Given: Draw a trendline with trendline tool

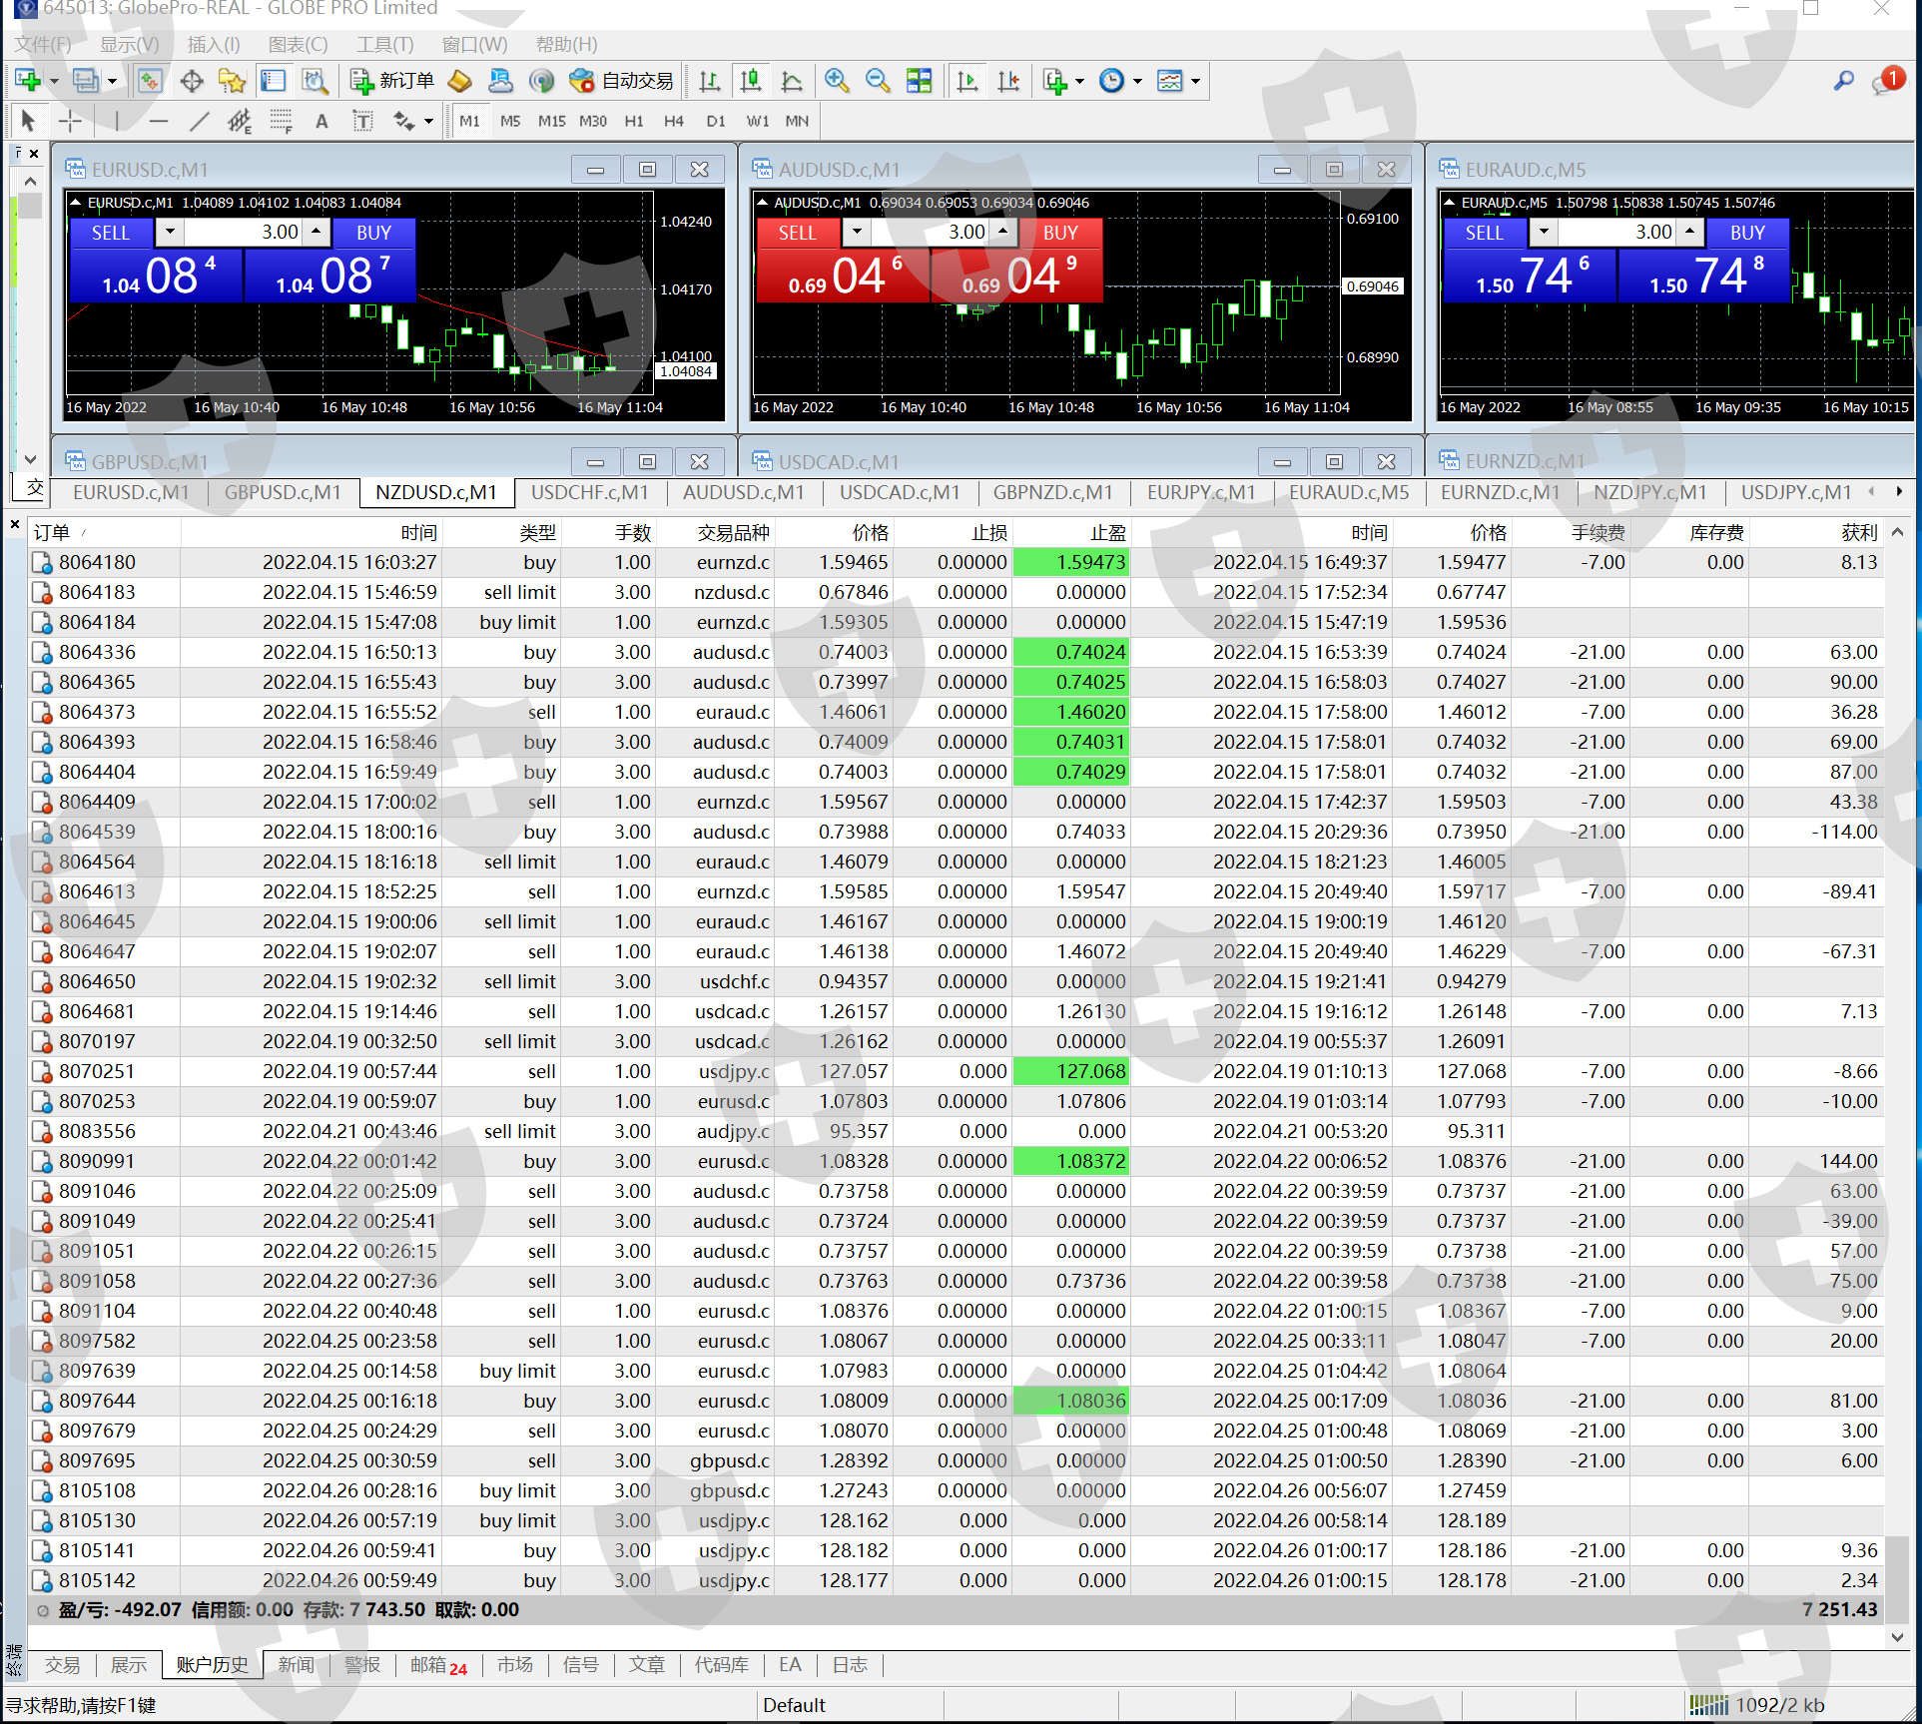Looking at the screenshot, I should [x=199, y=122].
